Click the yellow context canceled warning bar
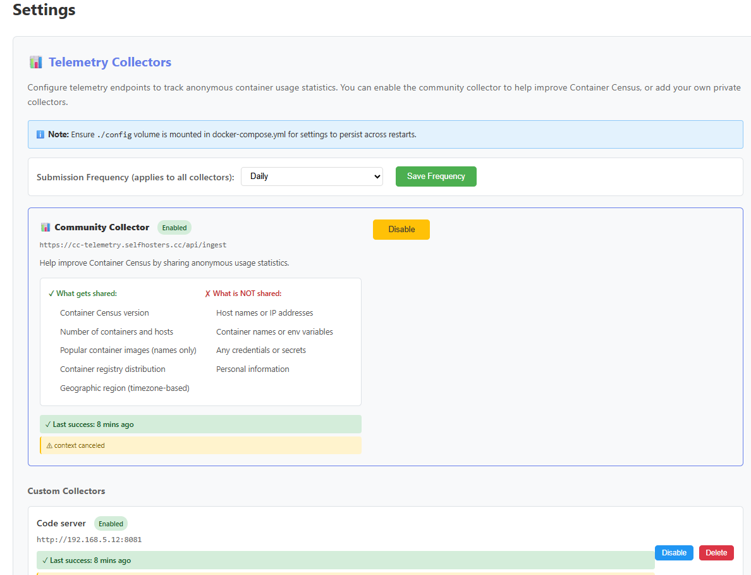Viewport: 751px width, 575px height. point(201,445)
